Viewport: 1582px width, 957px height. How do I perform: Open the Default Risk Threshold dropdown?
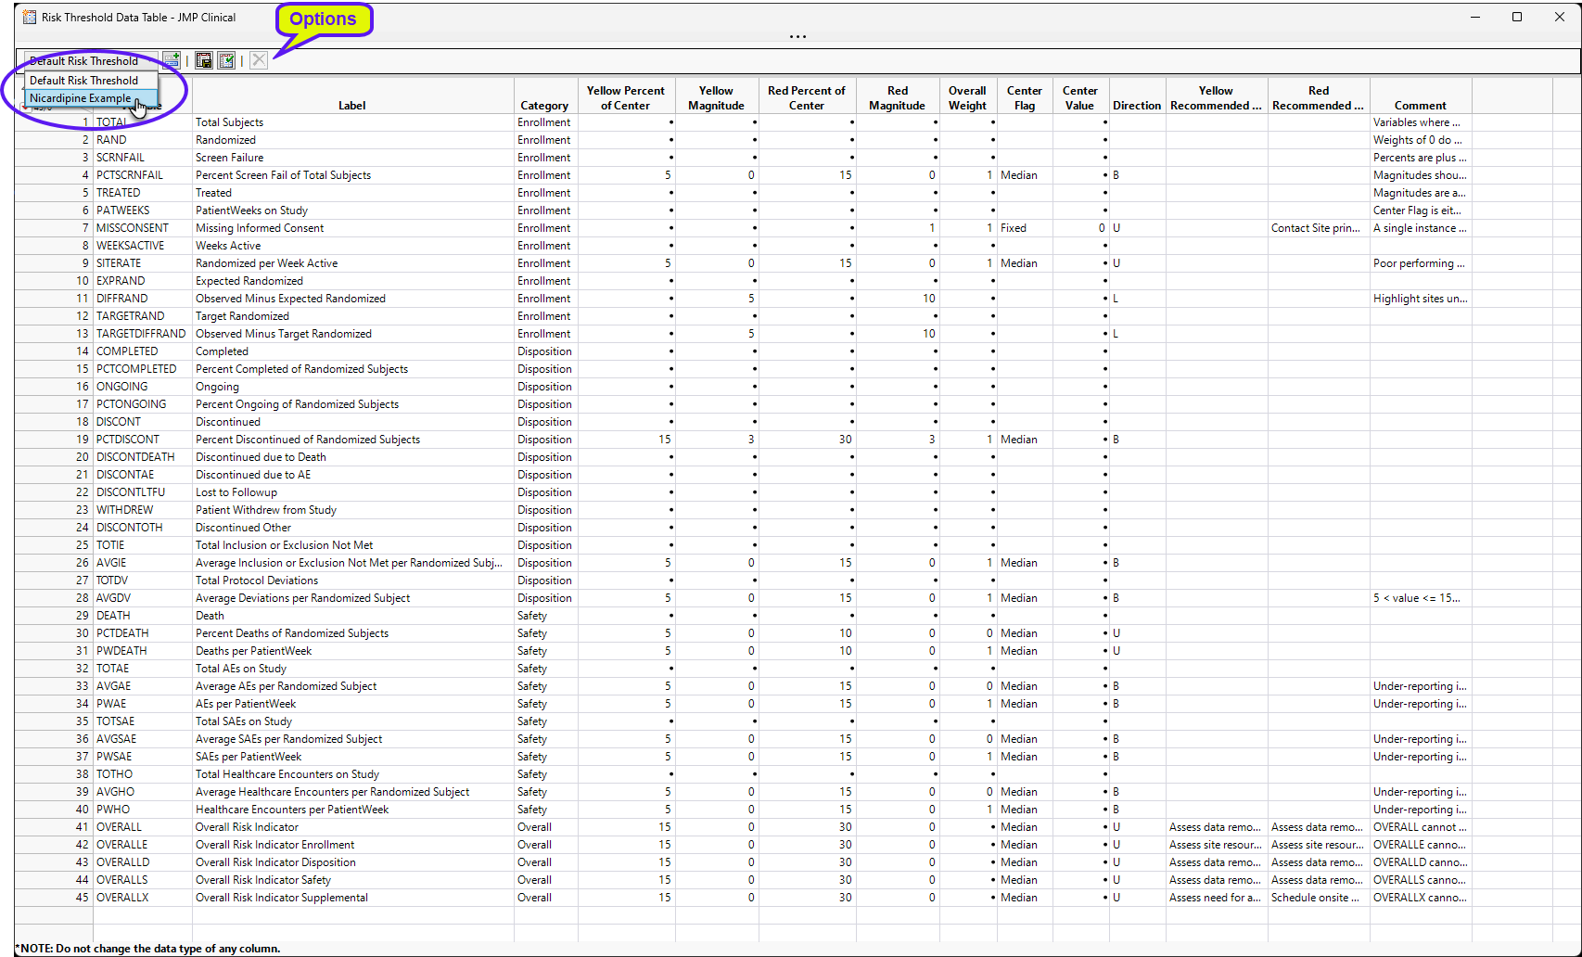(90, 61)
